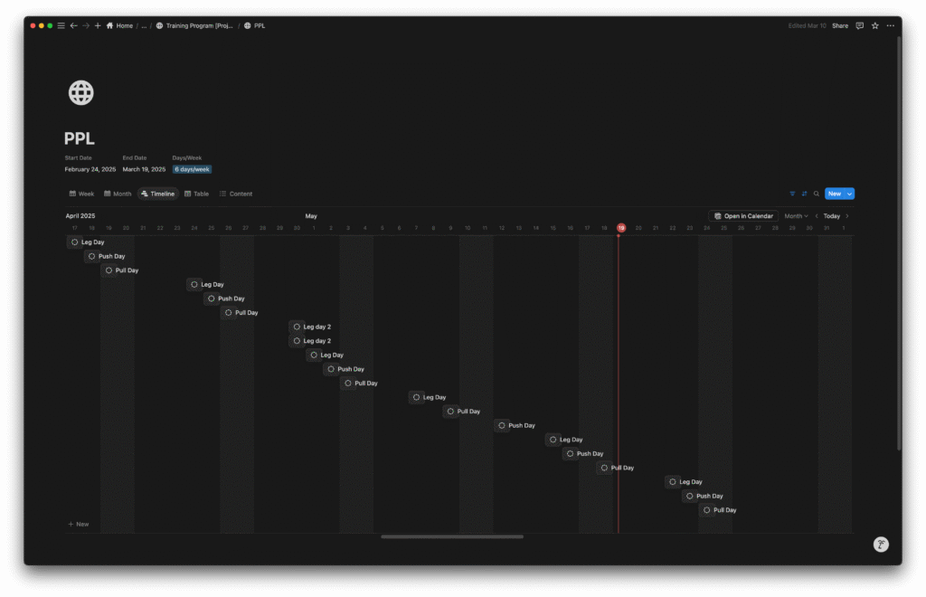This screenshot has width=926, height=597.
Task: Open the comments icon in the top bar
Action: click(x=860, y=25)
